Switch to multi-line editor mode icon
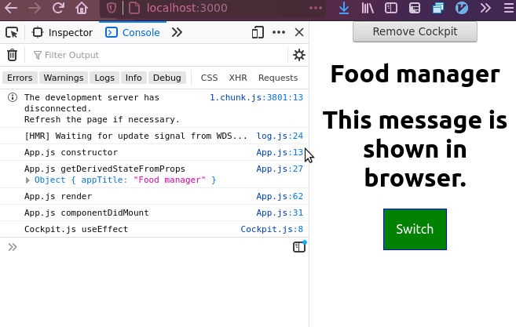Screen dimensions: 516x327 [x=299, y=247]
